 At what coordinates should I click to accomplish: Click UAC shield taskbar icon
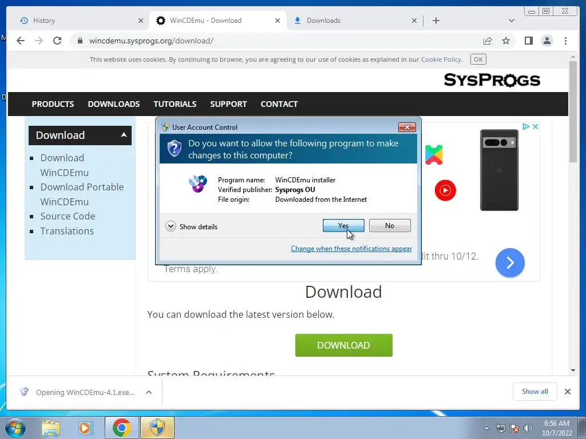(157, 428)
